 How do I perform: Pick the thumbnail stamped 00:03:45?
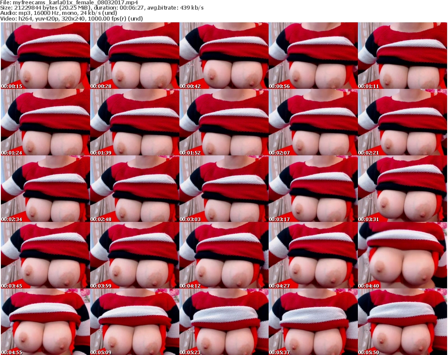45,255
